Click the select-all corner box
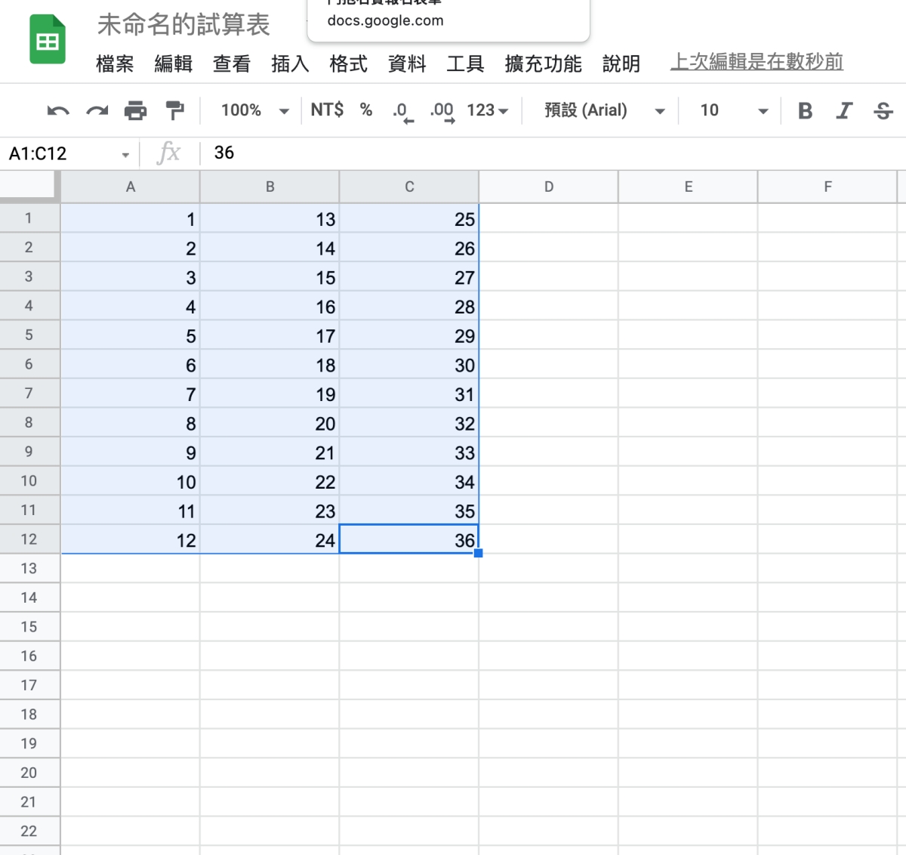Viewport: 906px width, 855px height. point(29,186)
